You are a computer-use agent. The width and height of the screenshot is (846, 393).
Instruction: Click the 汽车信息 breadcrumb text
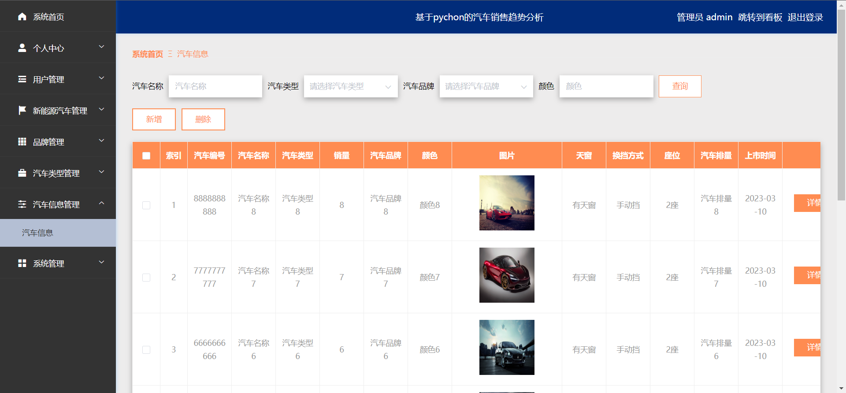(x=193, y=54)
